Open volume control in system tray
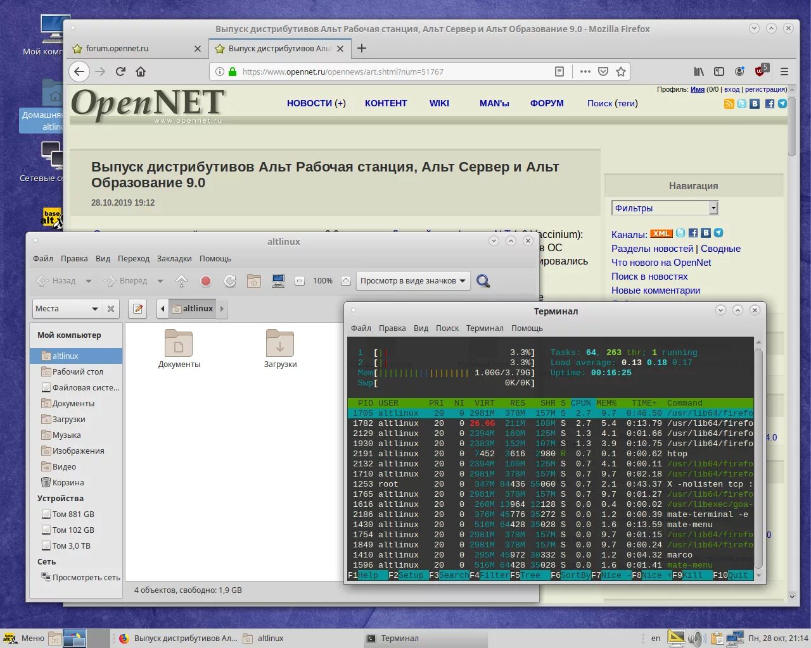 (x=696, y=639)
